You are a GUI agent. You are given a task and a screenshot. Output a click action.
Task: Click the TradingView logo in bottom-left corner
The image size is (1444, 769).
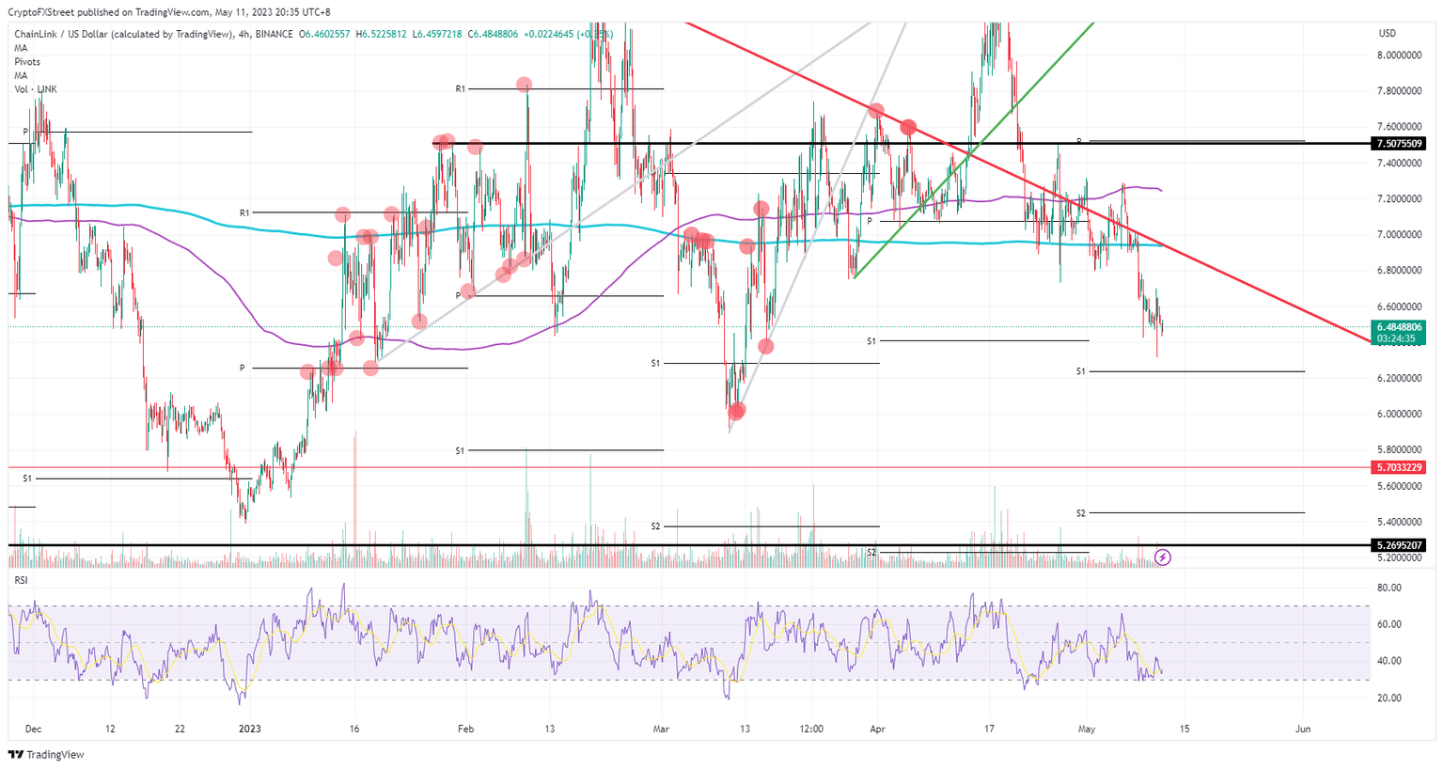coord(16,755)
